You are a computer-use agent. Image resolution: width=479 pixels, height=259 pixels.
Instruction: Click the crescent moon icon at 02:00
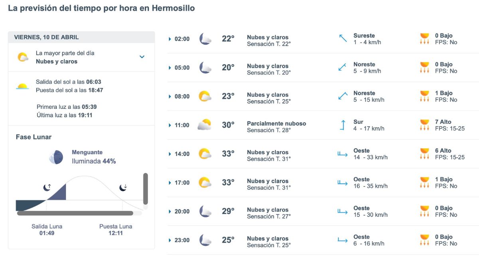pyautogui.click(x=205, y=39)
